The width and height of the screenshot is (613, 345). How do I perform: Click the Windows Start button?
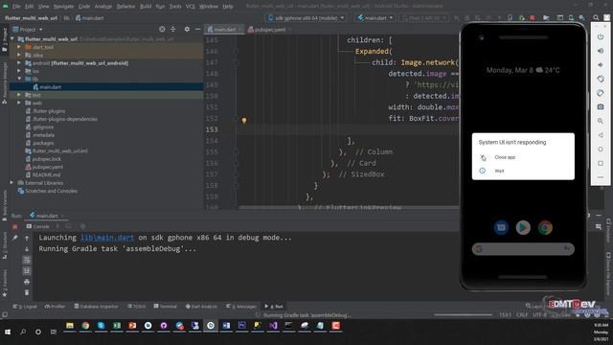pyautogui.click(x=8, y=332)
